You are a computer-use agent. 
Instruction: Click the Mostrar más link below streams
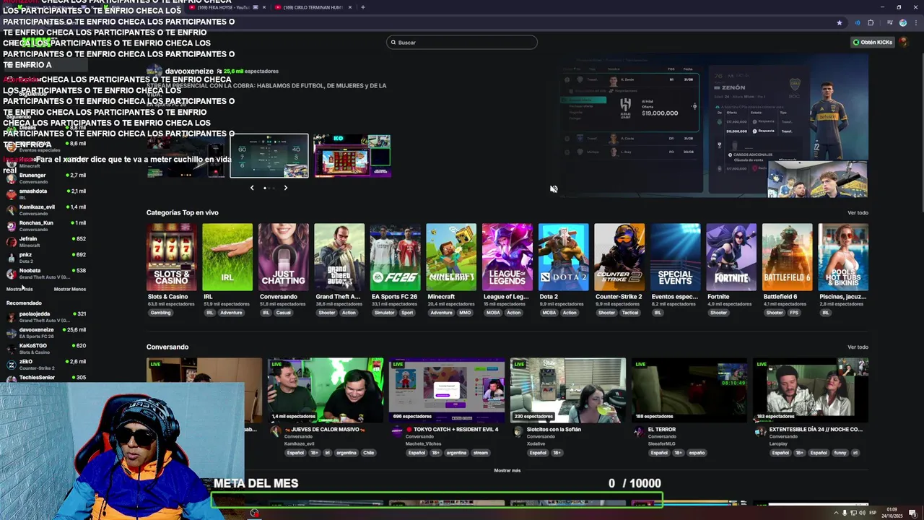click(507, 470)
